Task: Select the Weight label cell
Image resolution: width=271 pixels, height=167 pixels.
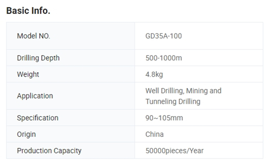Action: pos(70,74)
